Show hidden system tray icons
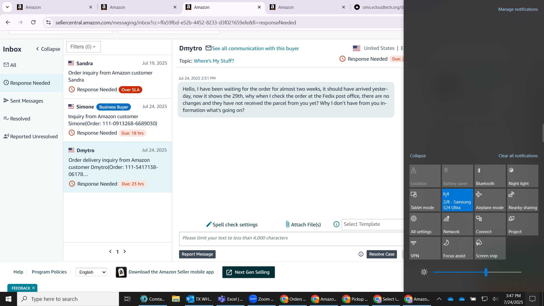This screenshot has height=306, width=544. click(x=439, y=299)
